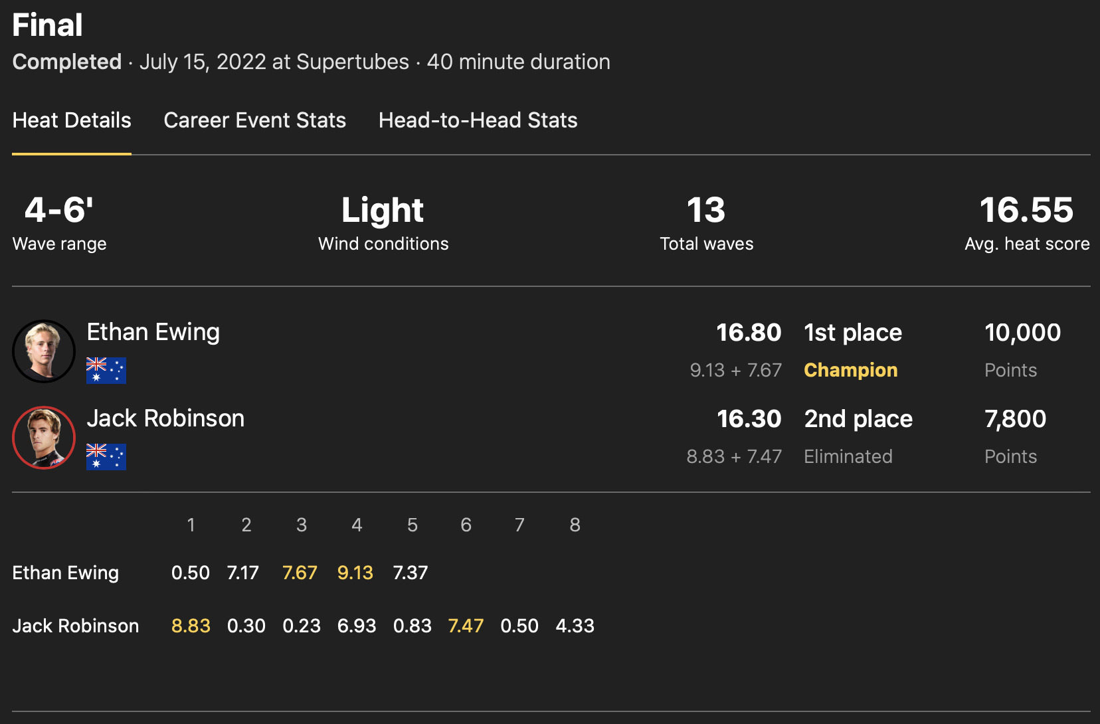Click Ethan Ewing's name in the wave table
This screenshot has width=1100, height=724.
(x=65, y=573)
